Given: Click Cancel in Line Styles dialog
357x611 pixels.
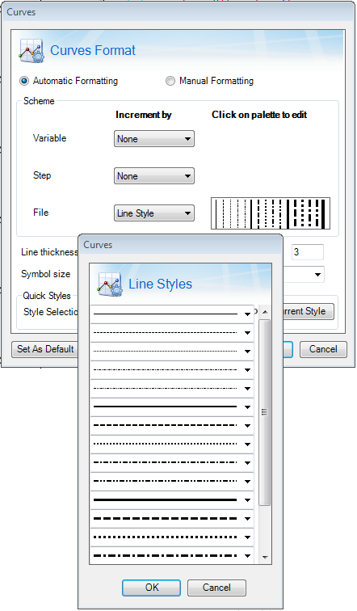Looking at the screenshot, I should click(216, 588).
